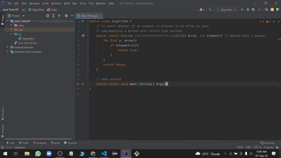
Task: Open Project panel gear options
Action: (x=66, y=16)
